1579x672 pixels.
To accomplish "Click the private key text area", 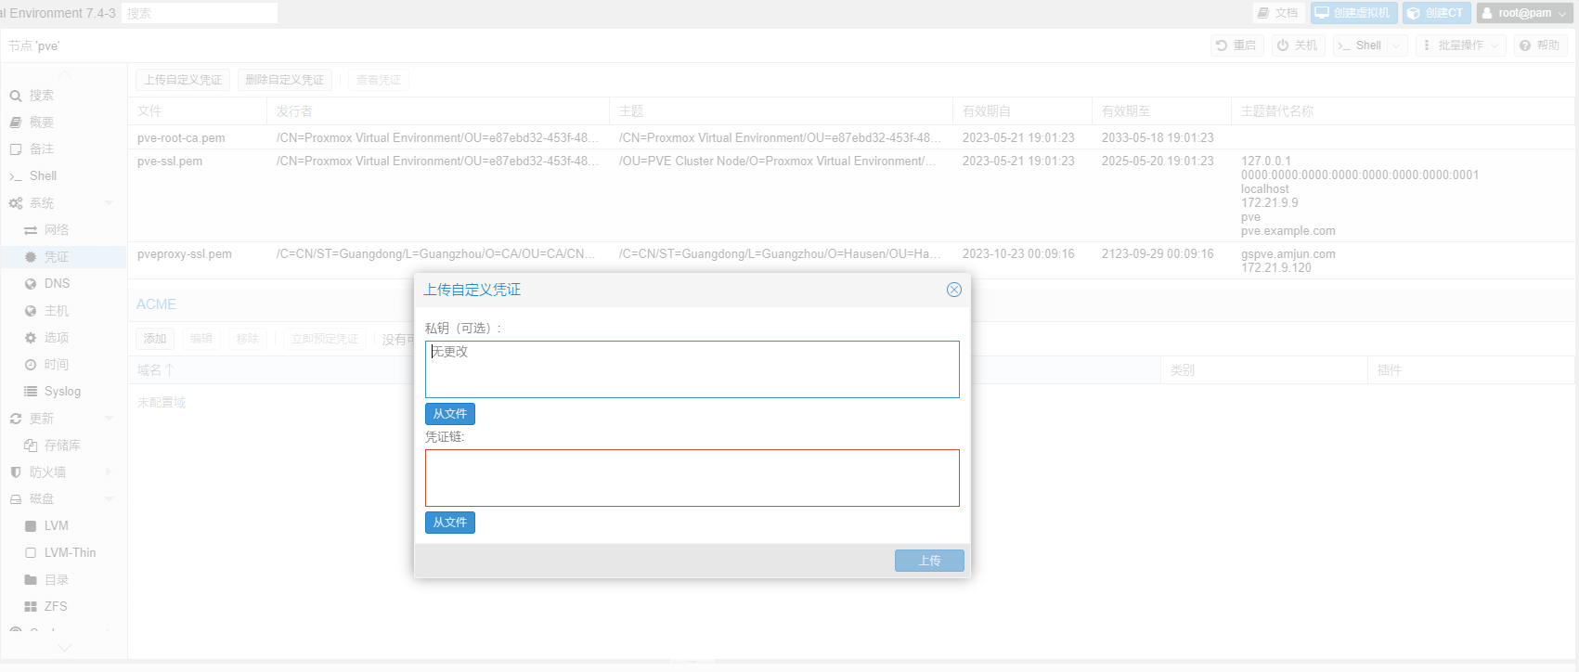I will [x=692, y=369].
